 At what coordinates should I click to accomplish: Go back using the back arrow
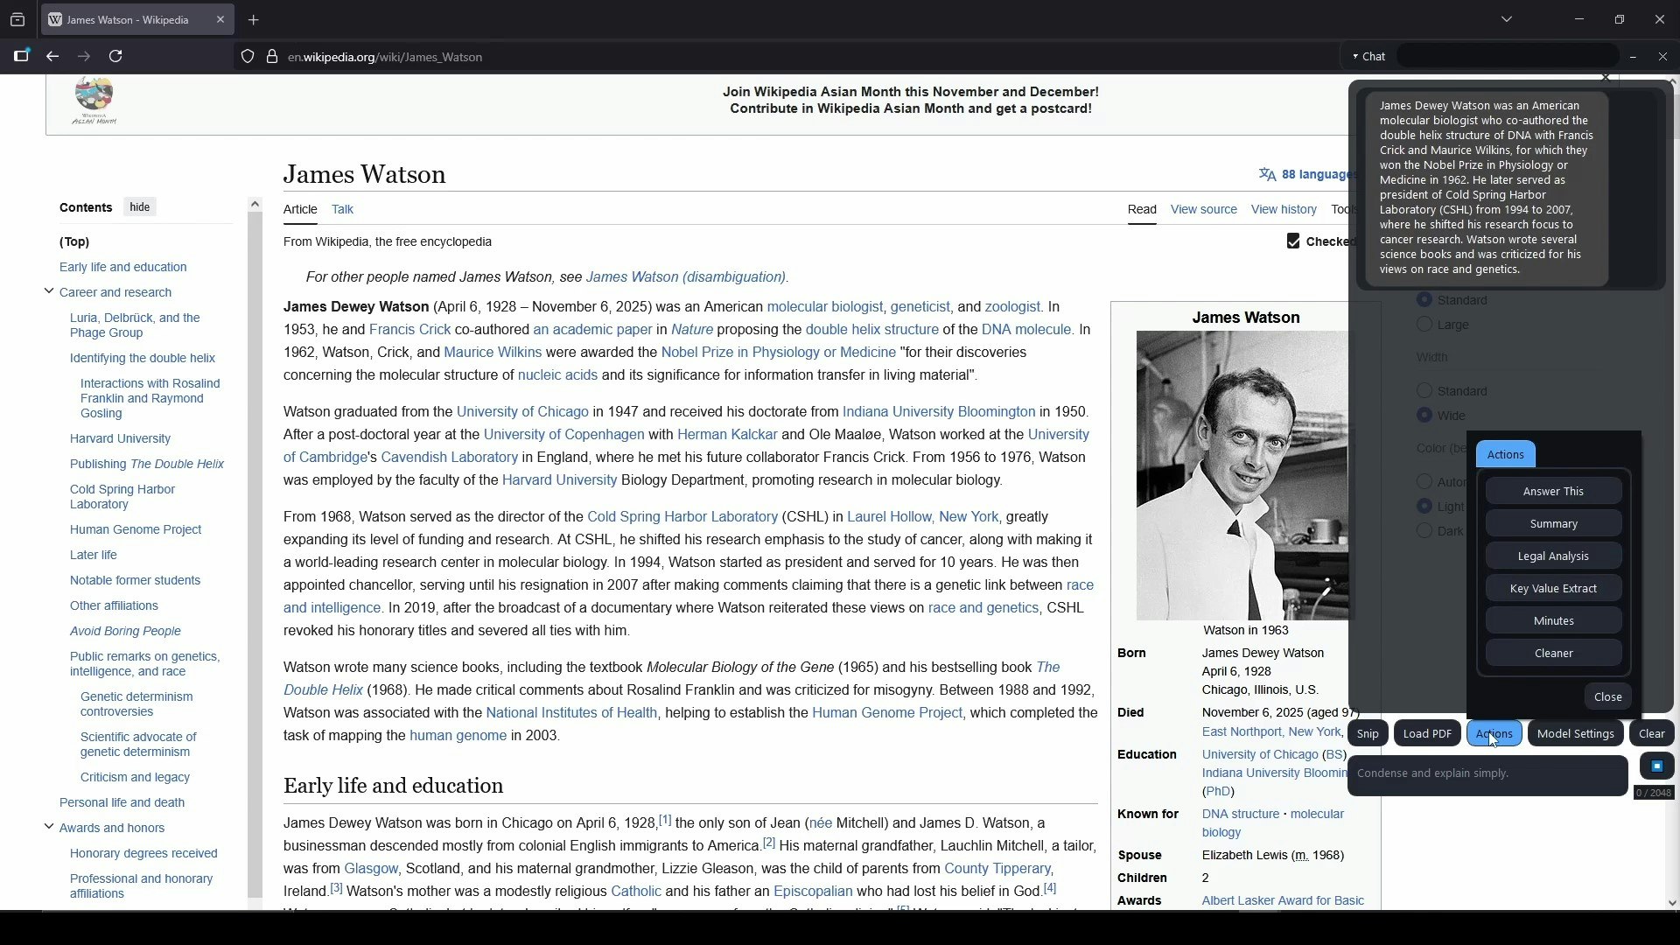(x=52, y=56)
